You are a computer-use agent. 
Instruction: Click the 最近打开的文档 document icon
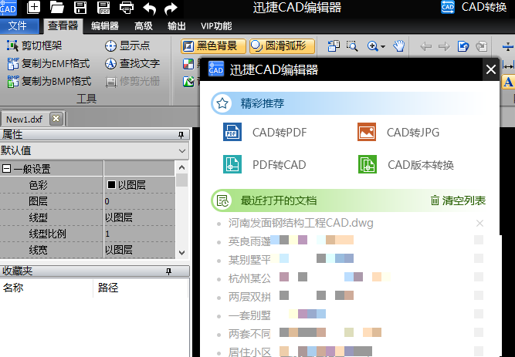[x=222, y=200]
